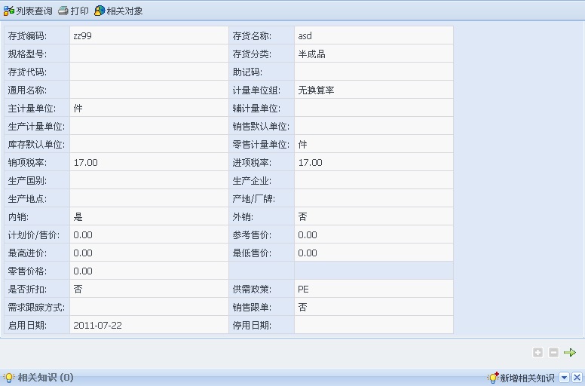585x386 pixels.
Task: Click the 供需政策 value PE
Action: tap(303, 289)
